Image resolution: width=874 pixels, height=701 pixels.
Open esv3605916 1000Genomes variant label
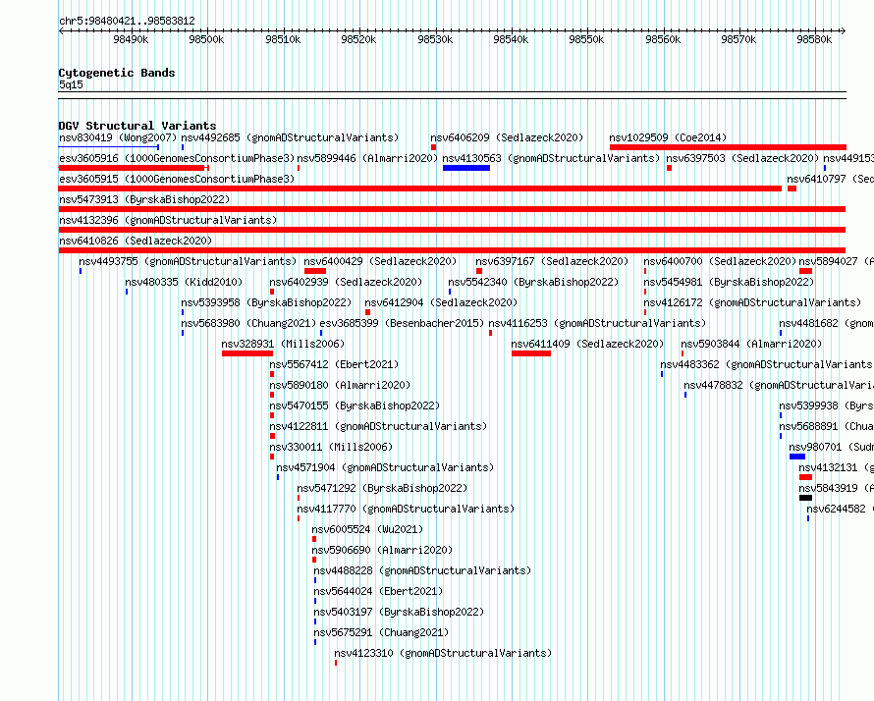177,158
